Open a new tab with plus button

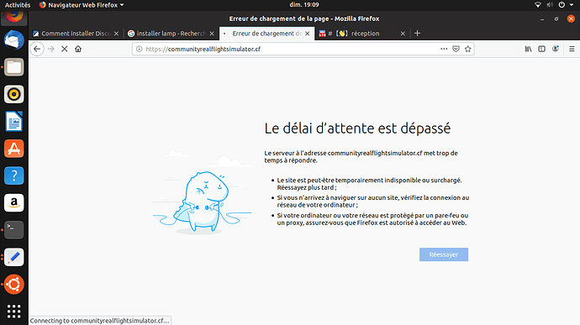pyautogui.click(x=417, y=34)
